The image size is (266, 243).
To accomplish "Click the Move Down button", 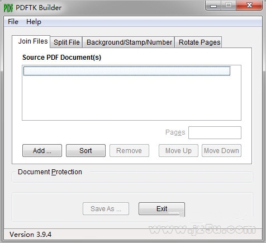I will click(221, 150).
